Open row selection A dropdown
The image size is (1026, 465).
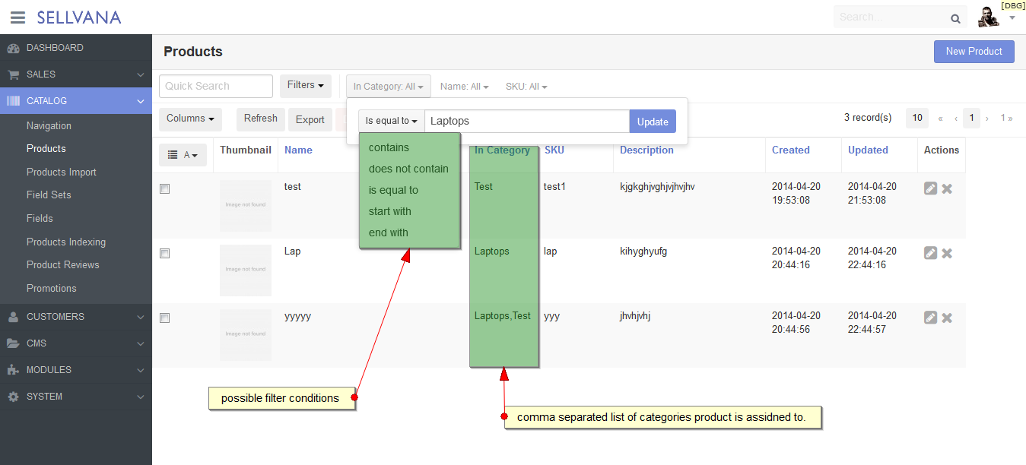tap(183, 155)
